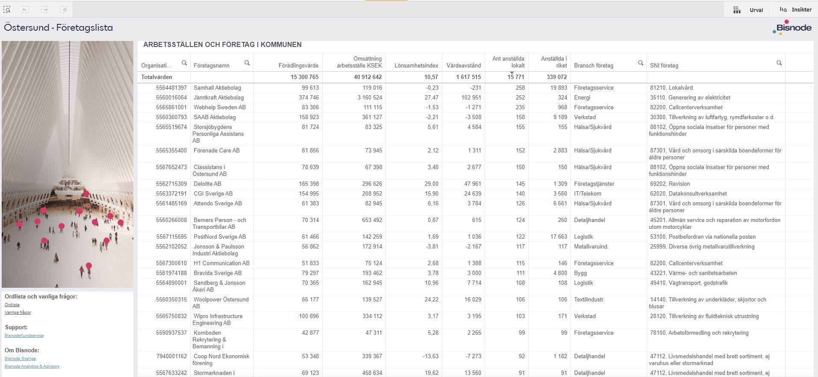Click total Förädlingsvärde value 15 300 765

305,77
